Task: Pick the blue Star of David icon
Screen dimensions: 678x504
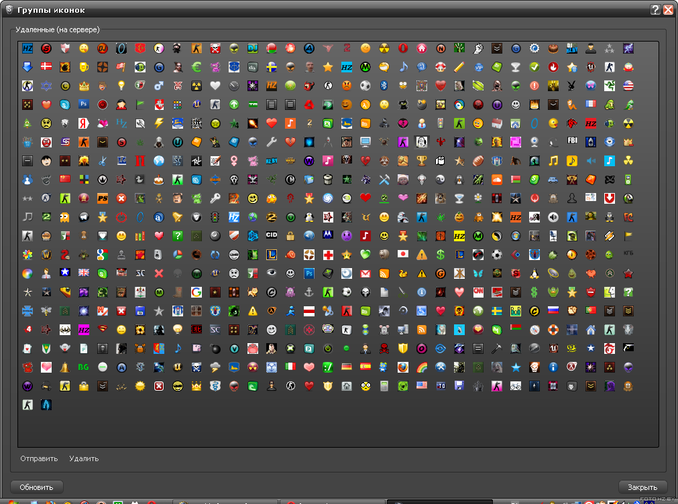Action: [x=46, y=86]
